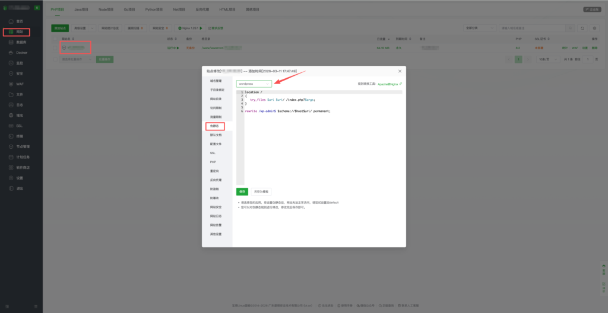Click the 数据库 database icon in sidebar
The width and height of the screenshot is (608, 313).
pos(11,42)
